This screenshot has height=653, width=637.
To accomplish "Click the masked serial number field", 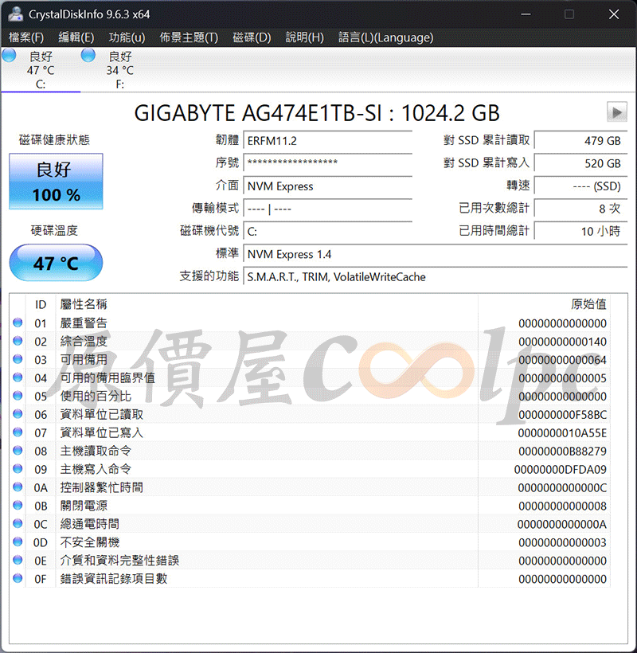I will point(328,163).
